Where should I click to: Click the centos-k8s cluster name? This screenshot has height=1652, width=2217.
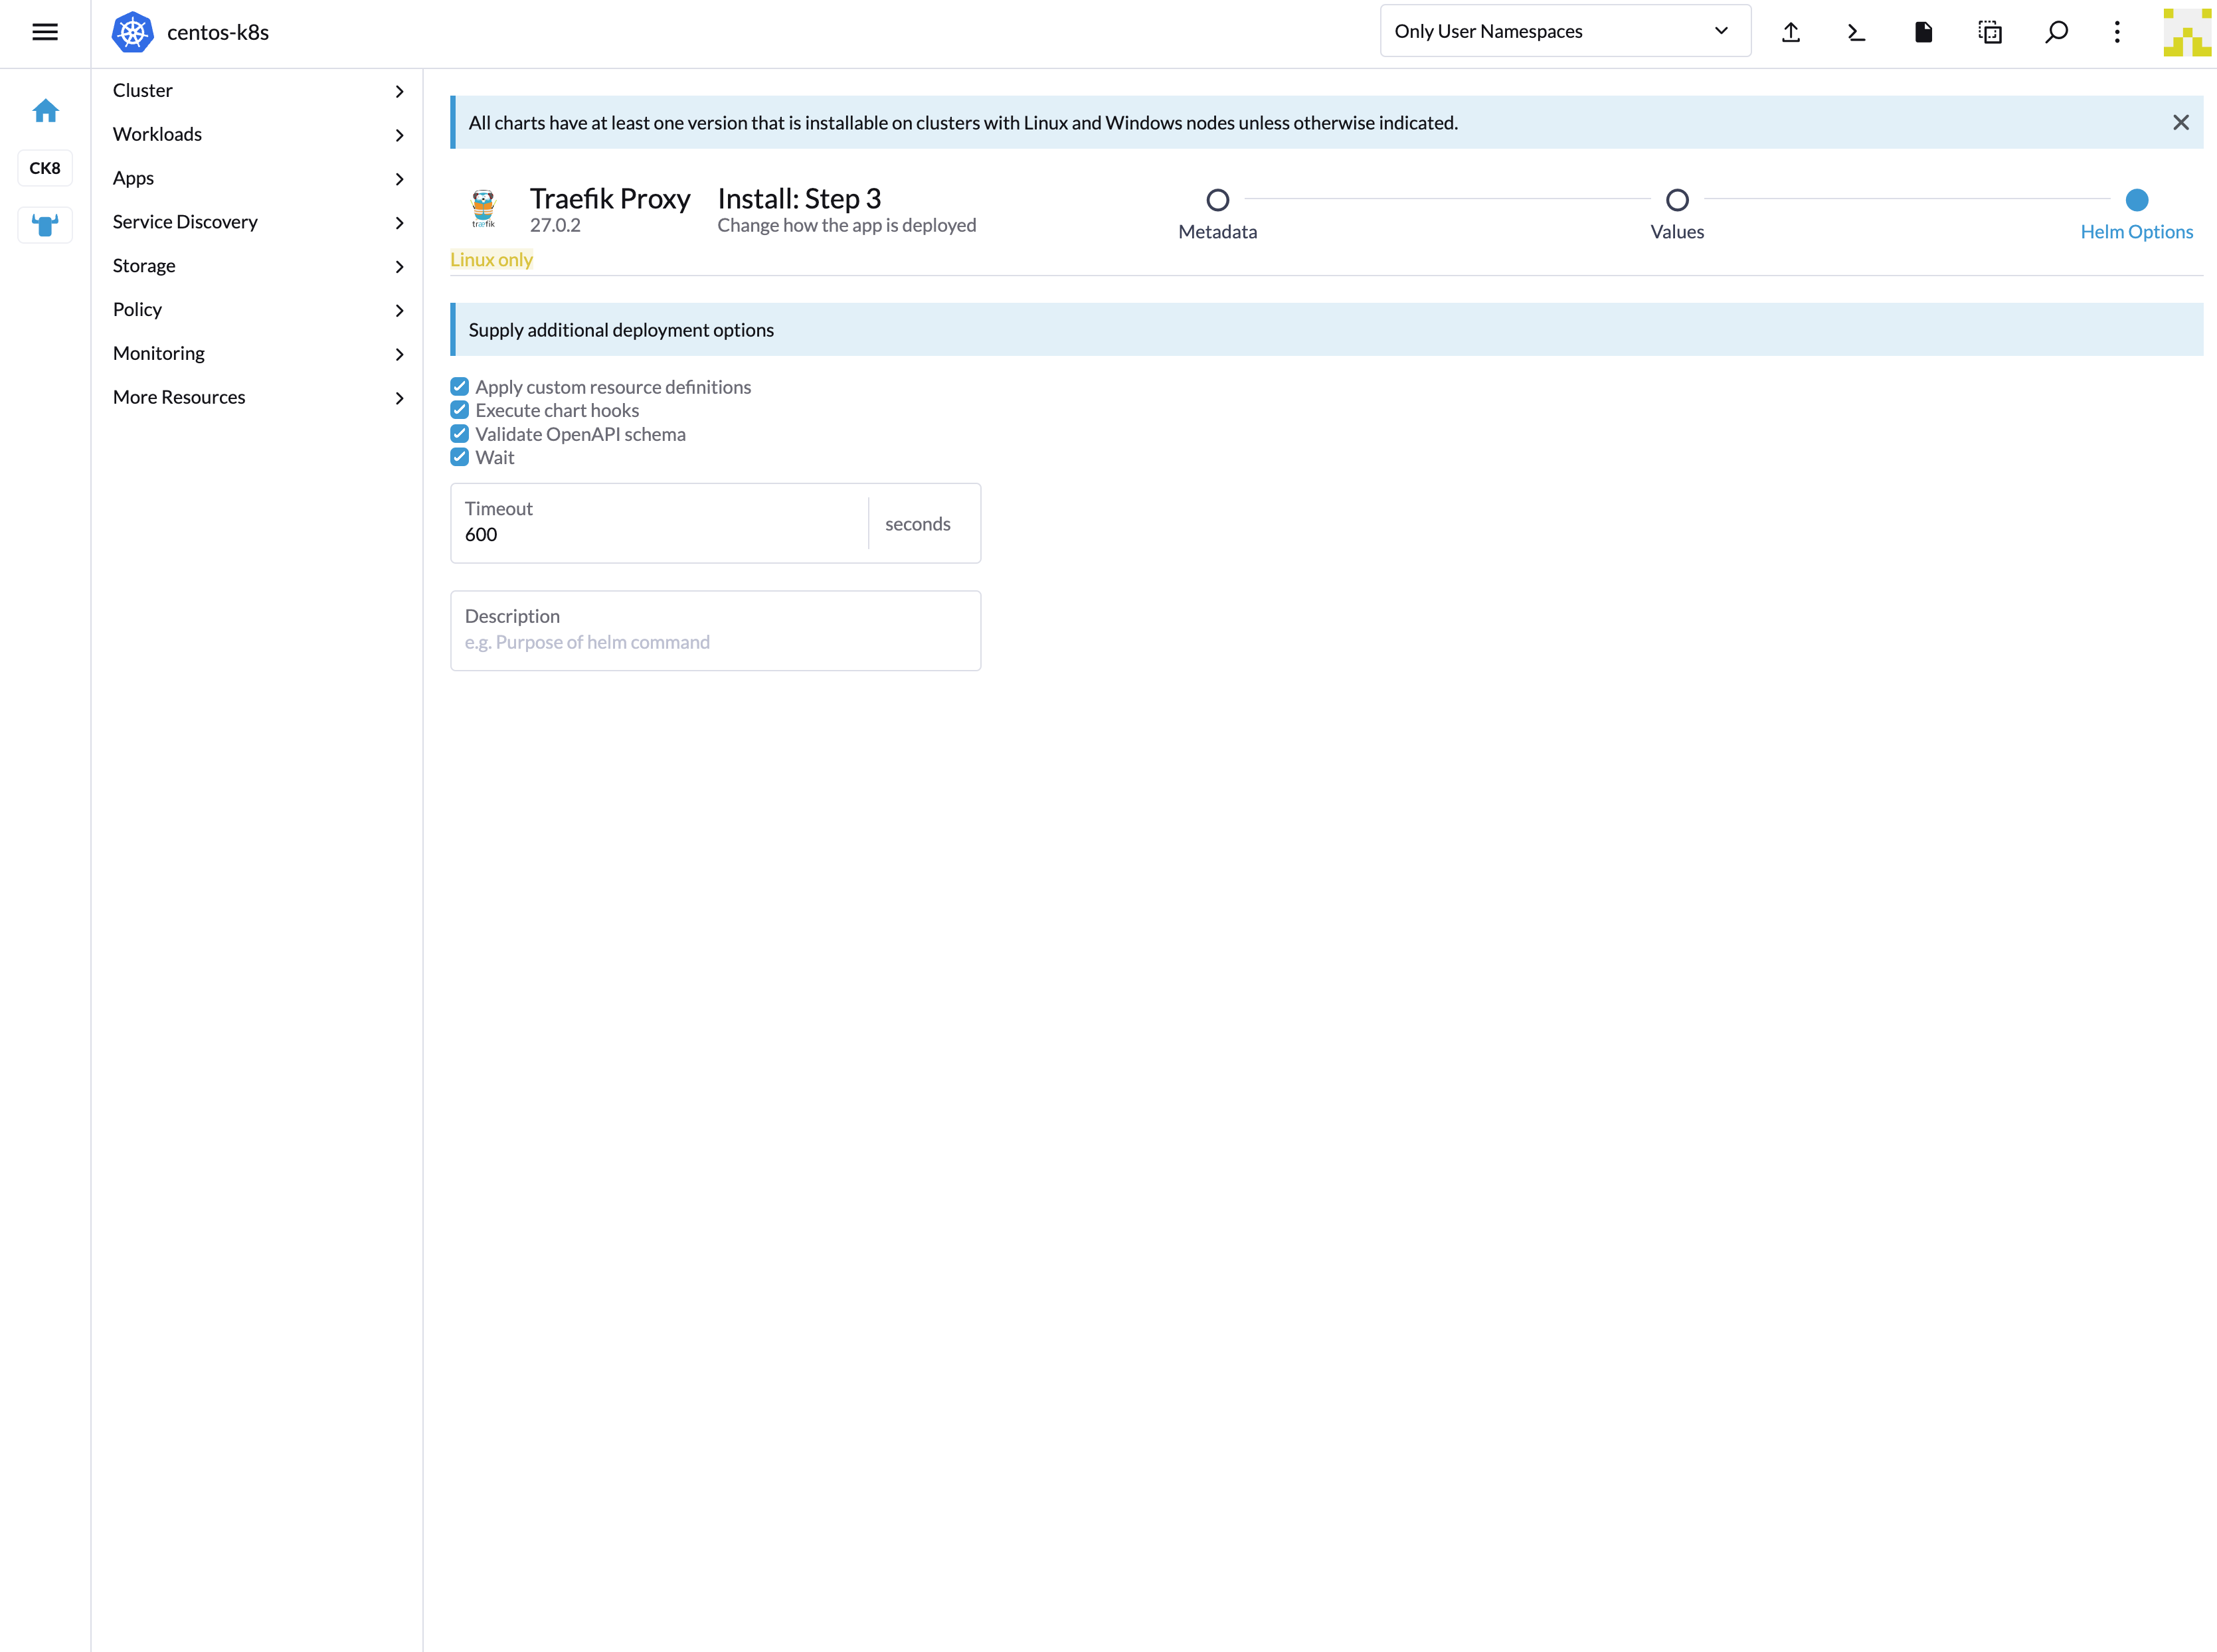(218, 32)
